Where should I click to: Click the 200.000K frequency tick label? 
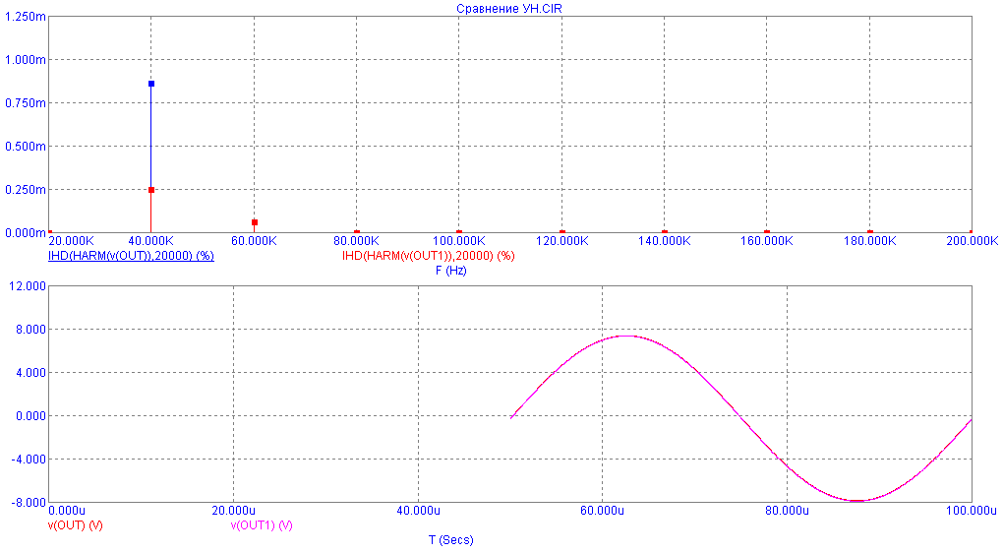(x=972, y=241)
